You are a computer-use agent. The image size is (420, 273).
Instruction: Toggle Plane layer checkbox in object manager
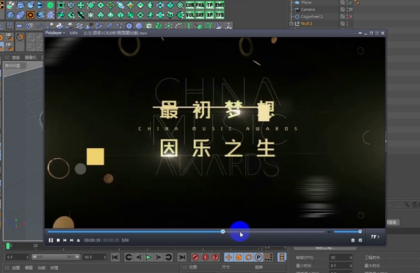click(342, 3)
